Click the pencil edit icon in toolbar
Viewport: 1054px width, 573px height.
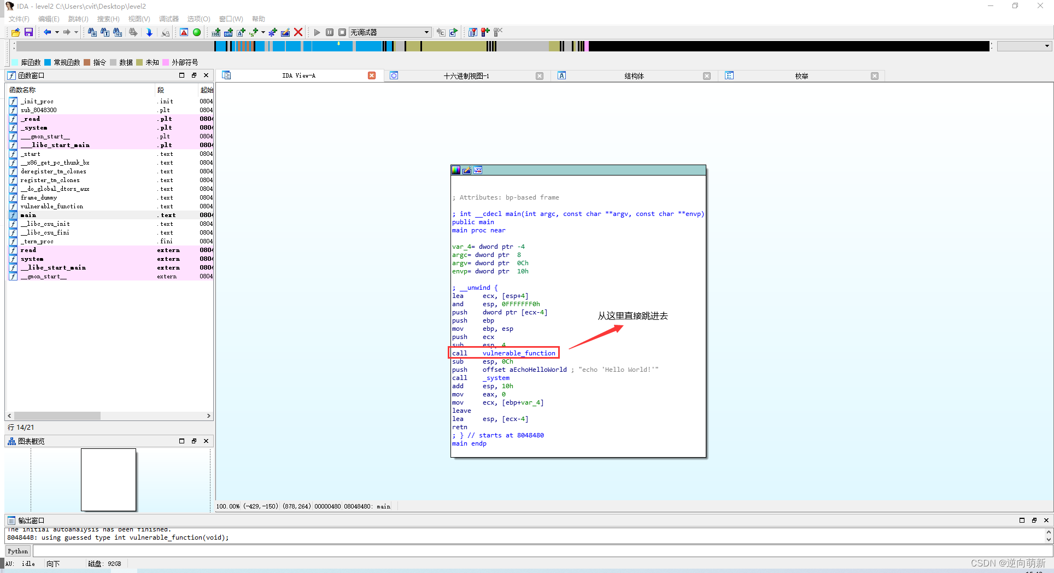click(285, 32)
